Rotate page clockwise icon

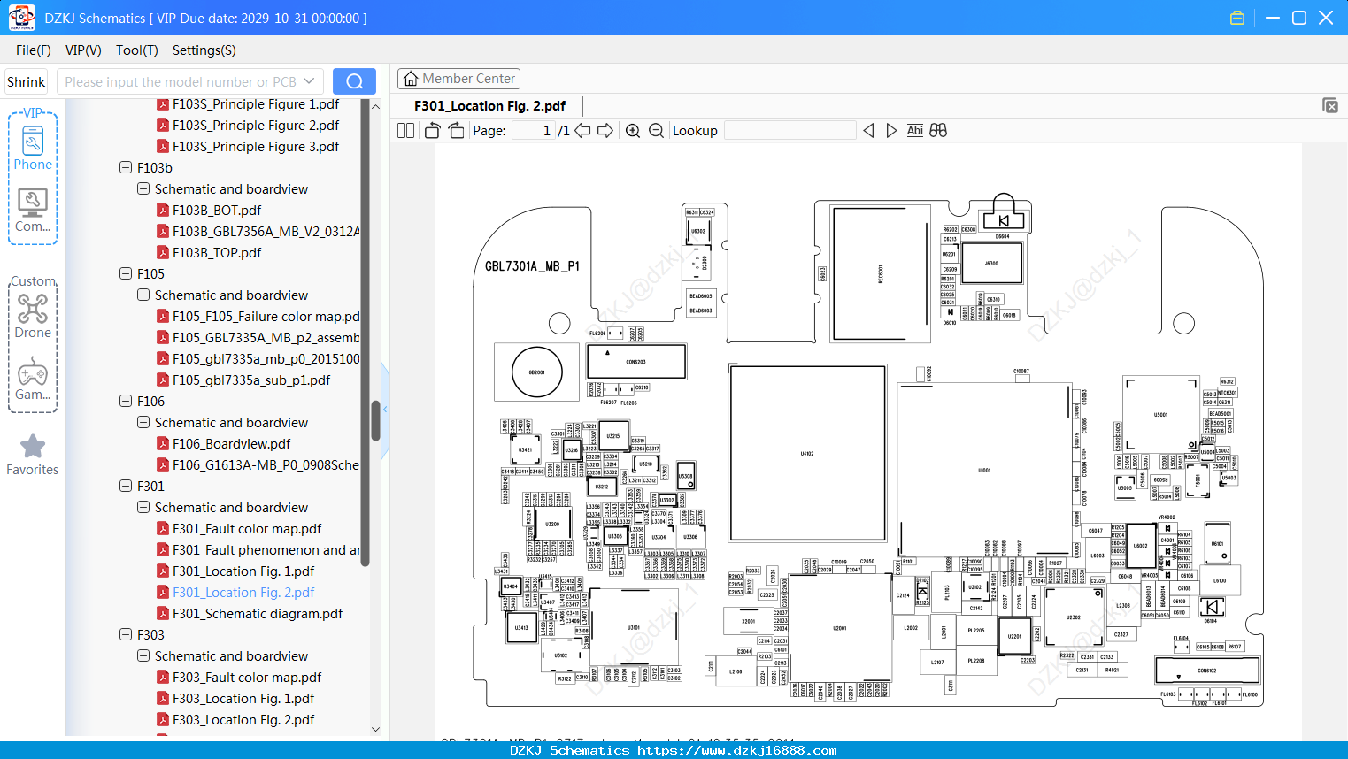[456, 131]
